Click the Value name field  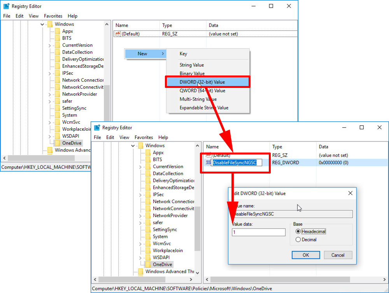(292, 214)
